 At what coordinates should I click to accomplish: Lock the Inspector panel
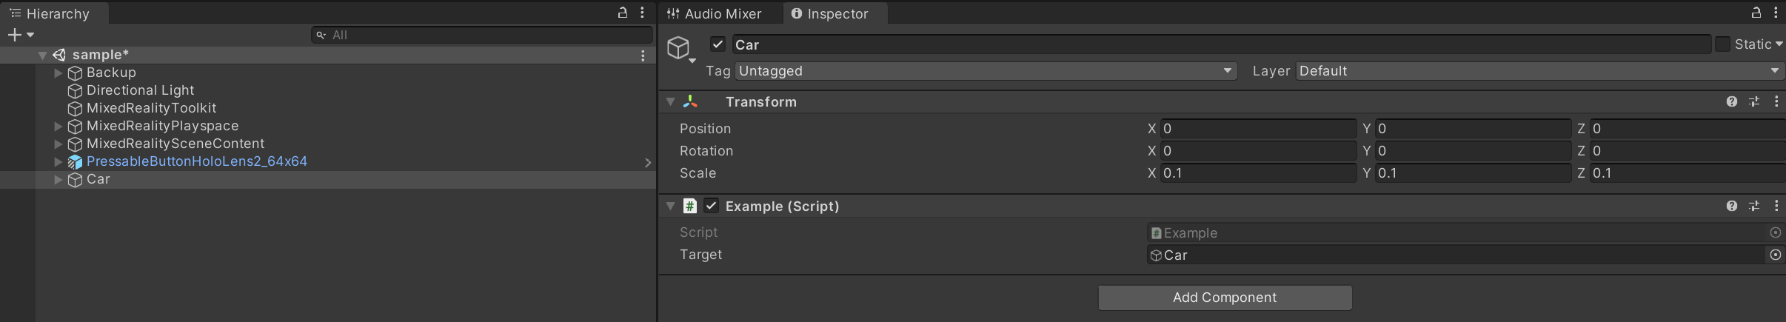point(1756,13)
